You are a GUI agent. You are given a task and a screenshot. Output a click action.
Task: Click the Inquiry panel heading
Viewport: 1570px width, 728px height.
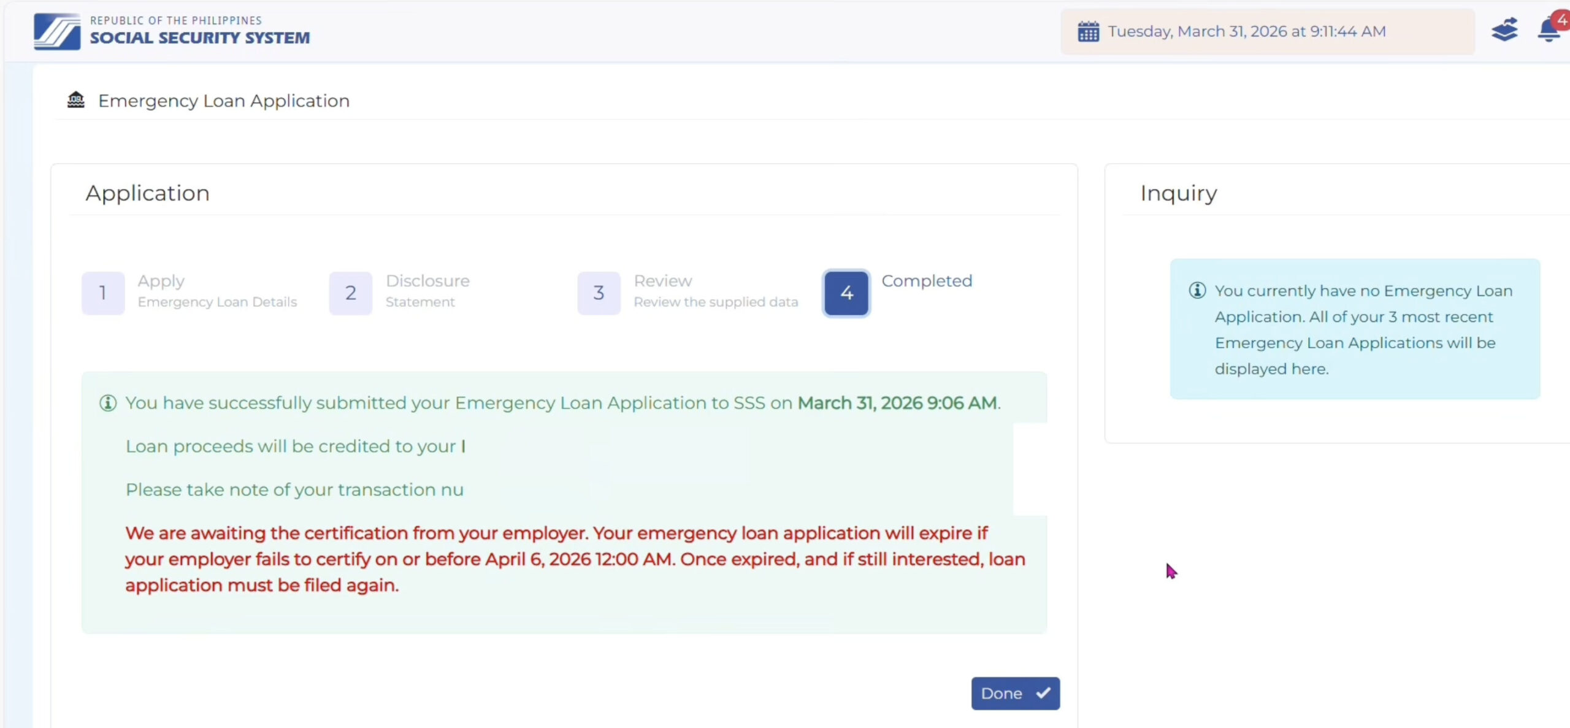coord(1179,193)
